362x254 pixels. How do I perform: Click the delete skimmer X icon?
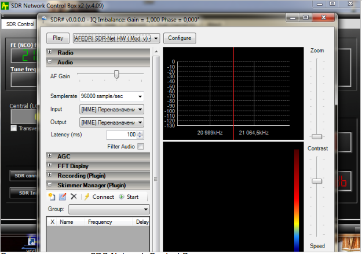coord(74,197)
